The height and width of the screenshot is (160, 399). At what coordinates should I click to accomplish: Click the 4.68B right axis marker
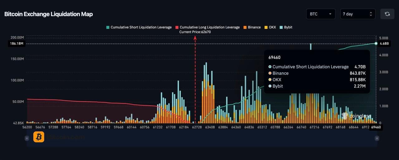click(x=384, y=44)
